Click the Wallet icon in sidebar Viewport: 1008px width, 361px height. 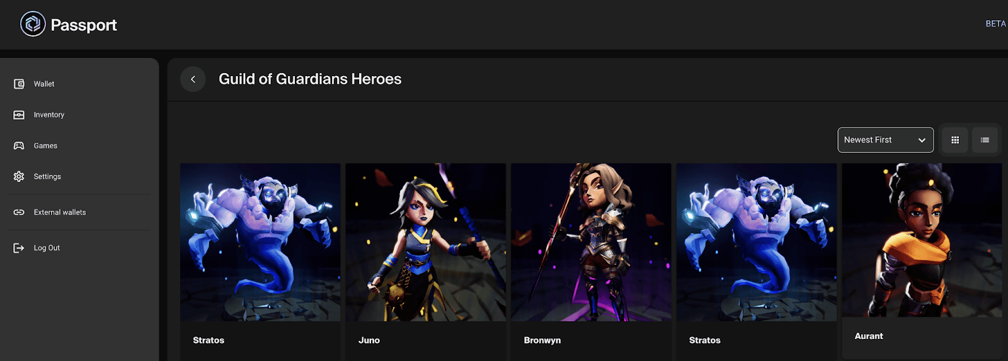click(19, 84)
